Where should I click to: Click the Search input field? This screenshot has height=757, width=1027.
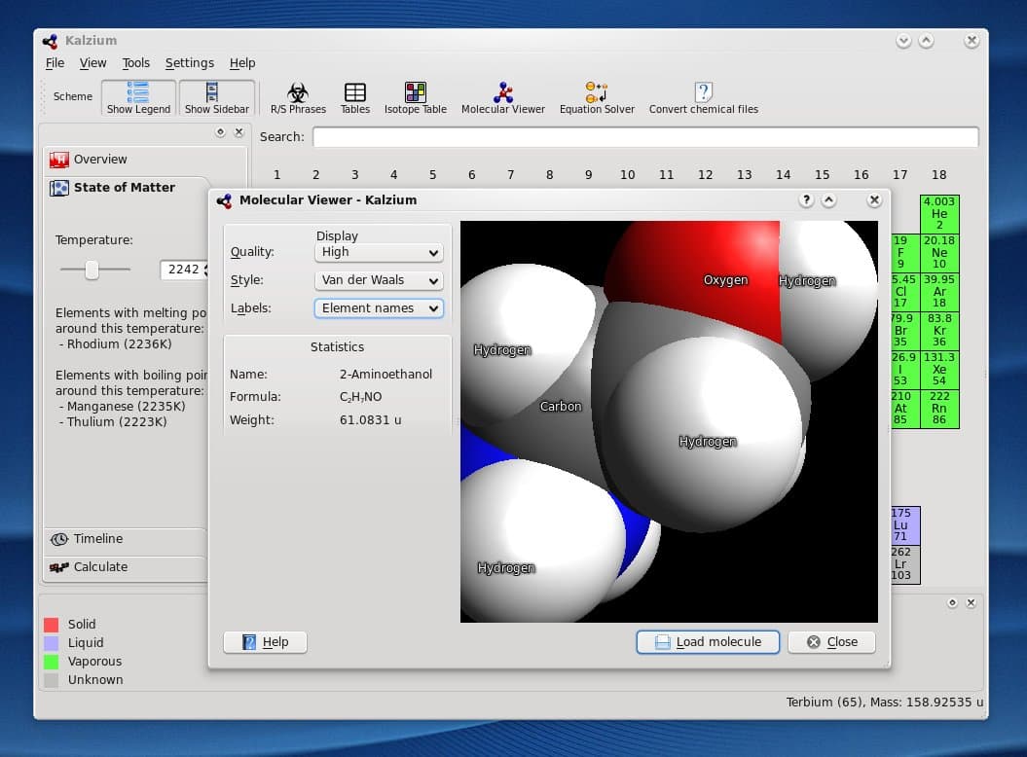644,137
